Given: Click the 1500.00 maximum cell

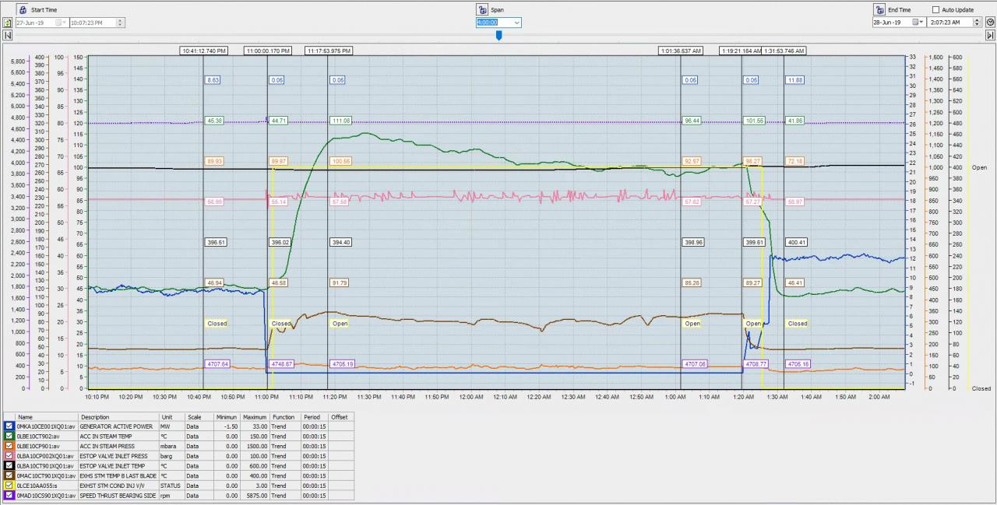Looking at the screenshot, I should point(255,446).
